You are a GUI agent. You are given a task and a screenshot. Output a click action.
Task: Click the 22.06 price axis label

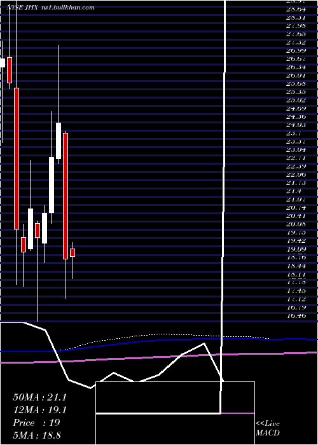tap(296, 175)
